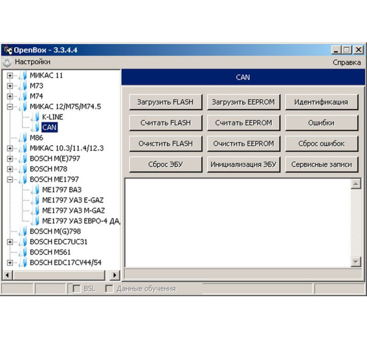Click the gear icon beside Настройки

coord(7,62)
